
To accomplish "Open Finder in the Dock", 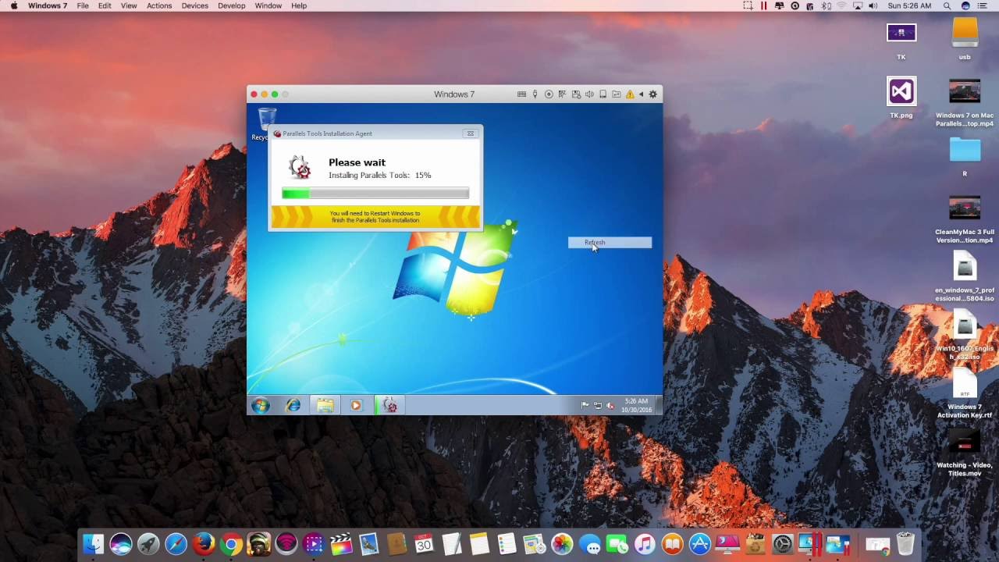I will point(93,544).
